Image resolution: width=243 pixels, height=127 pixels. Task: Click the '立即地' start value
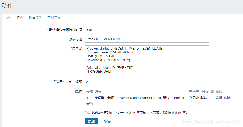coord(194,98)
